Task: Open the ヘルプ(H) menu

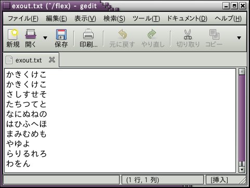Action: (228, 18)
